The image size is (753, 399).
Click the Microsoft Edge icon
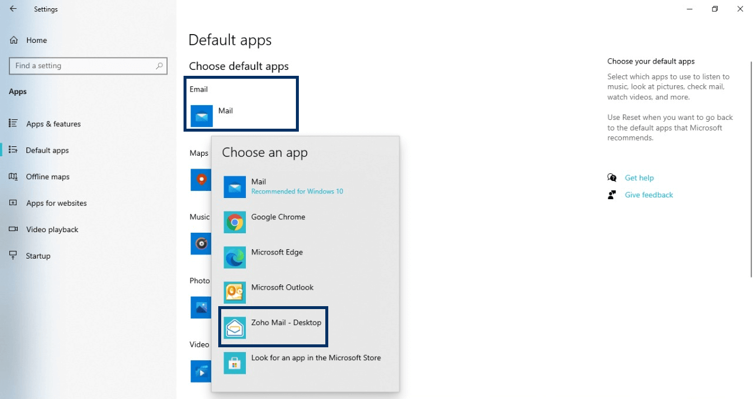[x=235, y=258]
